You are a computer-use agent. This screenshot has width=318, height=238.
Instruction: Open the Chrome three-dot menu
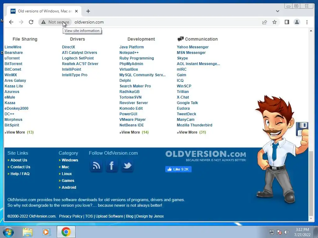click(307, 22)
